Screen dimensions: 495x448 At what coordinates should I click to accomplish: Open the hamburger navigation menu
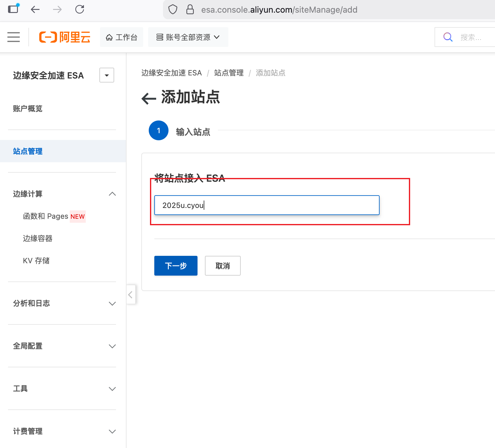pos(13,37)
